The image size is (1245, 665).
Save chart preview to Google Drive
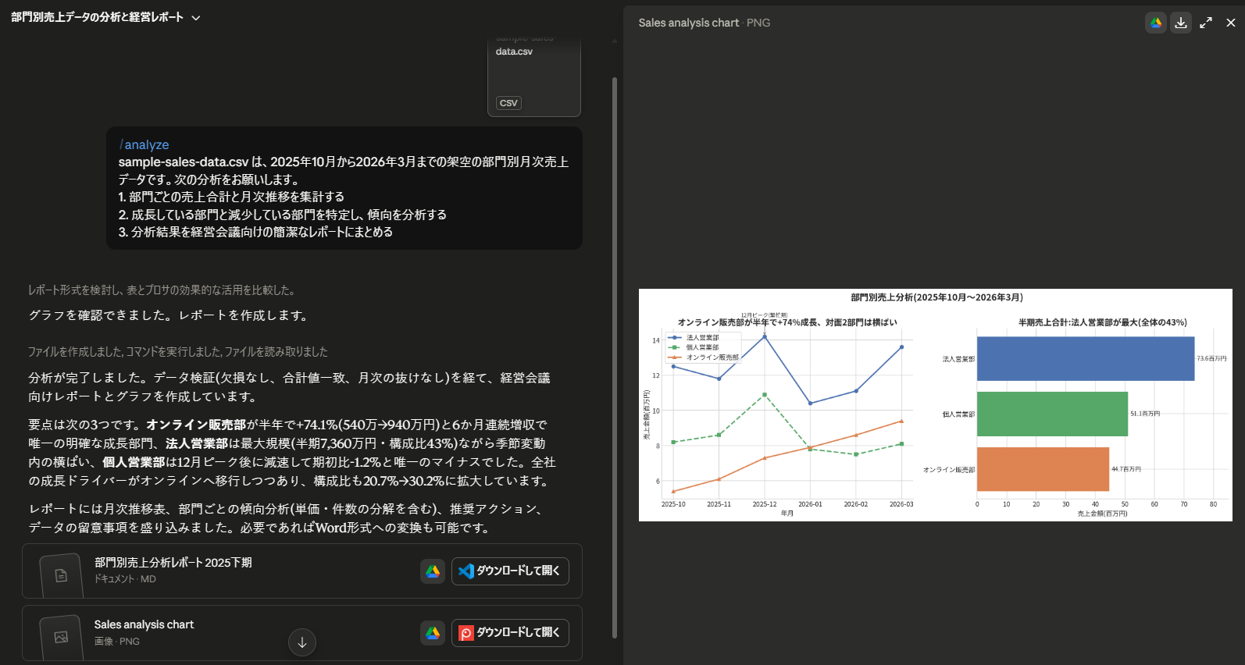(x=1156, y=23)
